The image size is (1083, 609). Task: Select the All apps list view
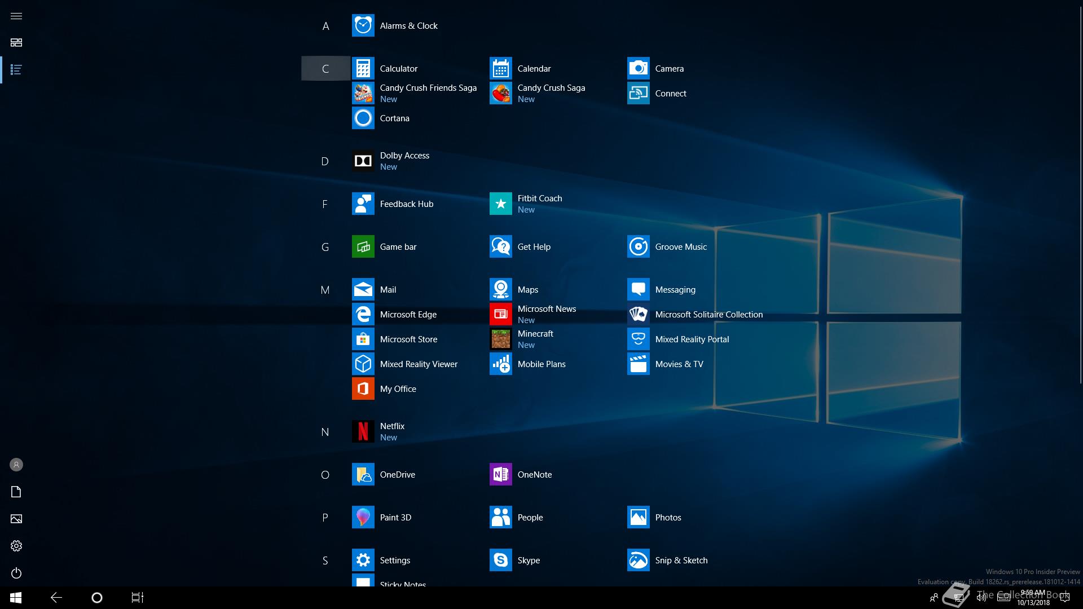coord(16,70)
